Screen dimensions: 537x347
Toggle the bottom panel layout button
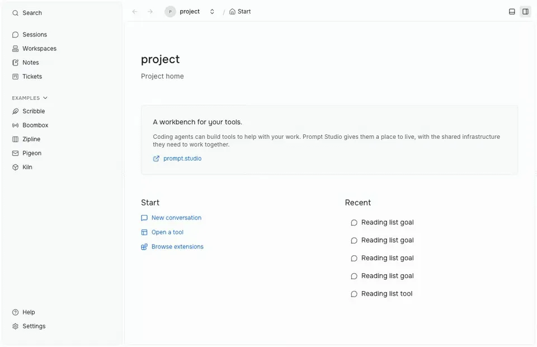pyautogui.click(x=512, y=12)
